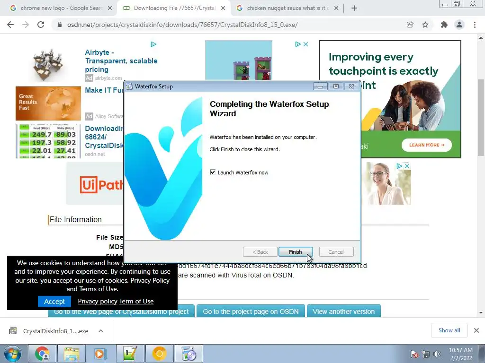Open Chrome three-dot menu
The image size is (485, 363).
(x=475, y=25)
